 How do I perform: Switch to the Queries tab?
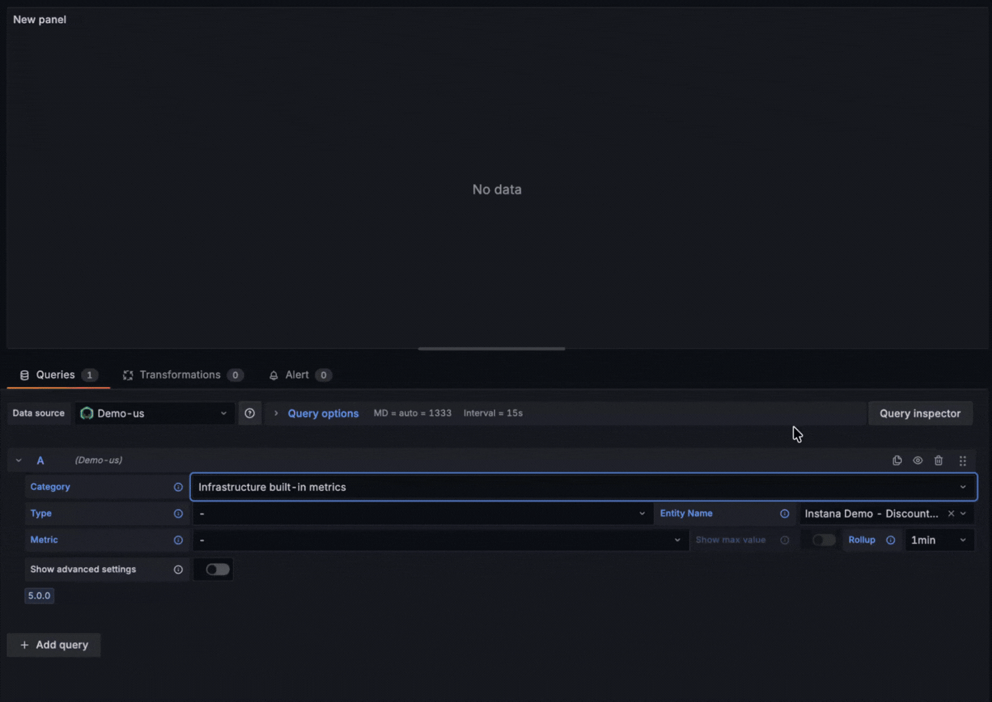pos(59,375)
